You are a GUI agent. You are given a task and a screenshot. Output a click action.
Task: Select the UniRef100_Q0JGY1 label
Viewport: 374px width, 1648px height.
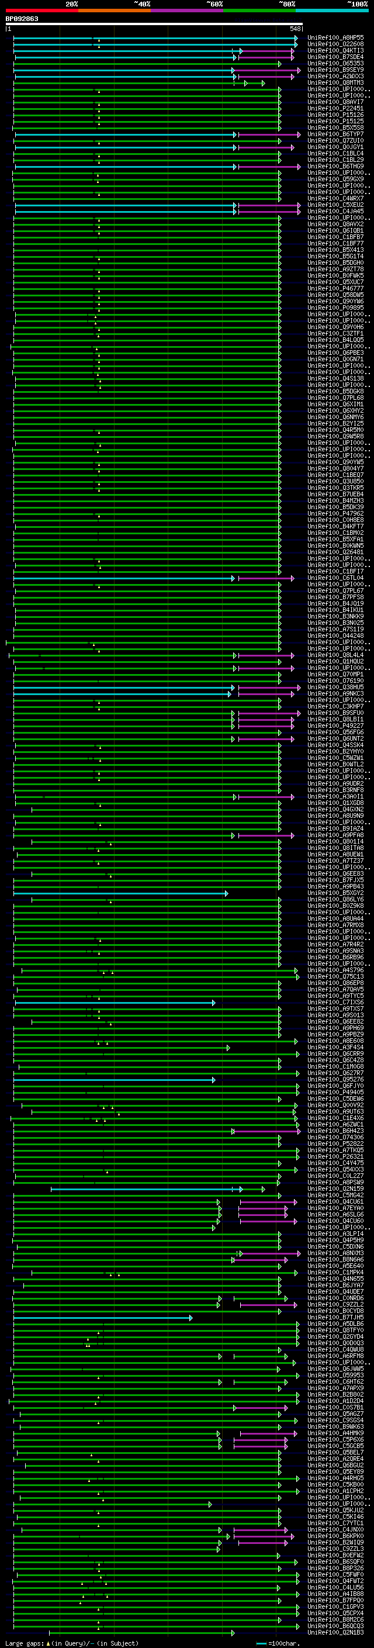(335, 147)
